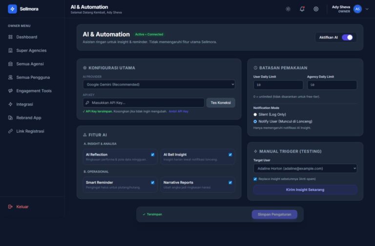The height and width of the screenshot is (246, 375).
Task: Click Simpan Pengaturan button
Action: (x=274, y=214)
